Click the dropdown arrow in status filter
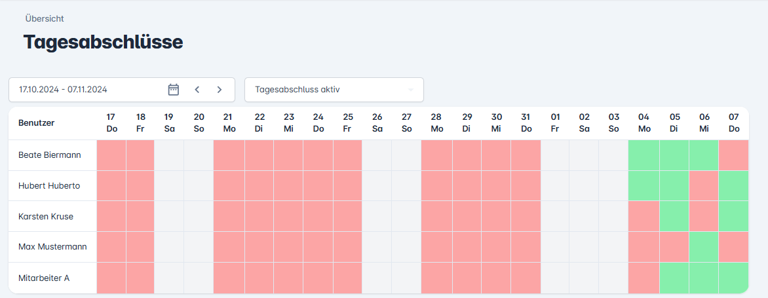Image resolution: width=768 pixels, height=298 pixels. point(411,90)
